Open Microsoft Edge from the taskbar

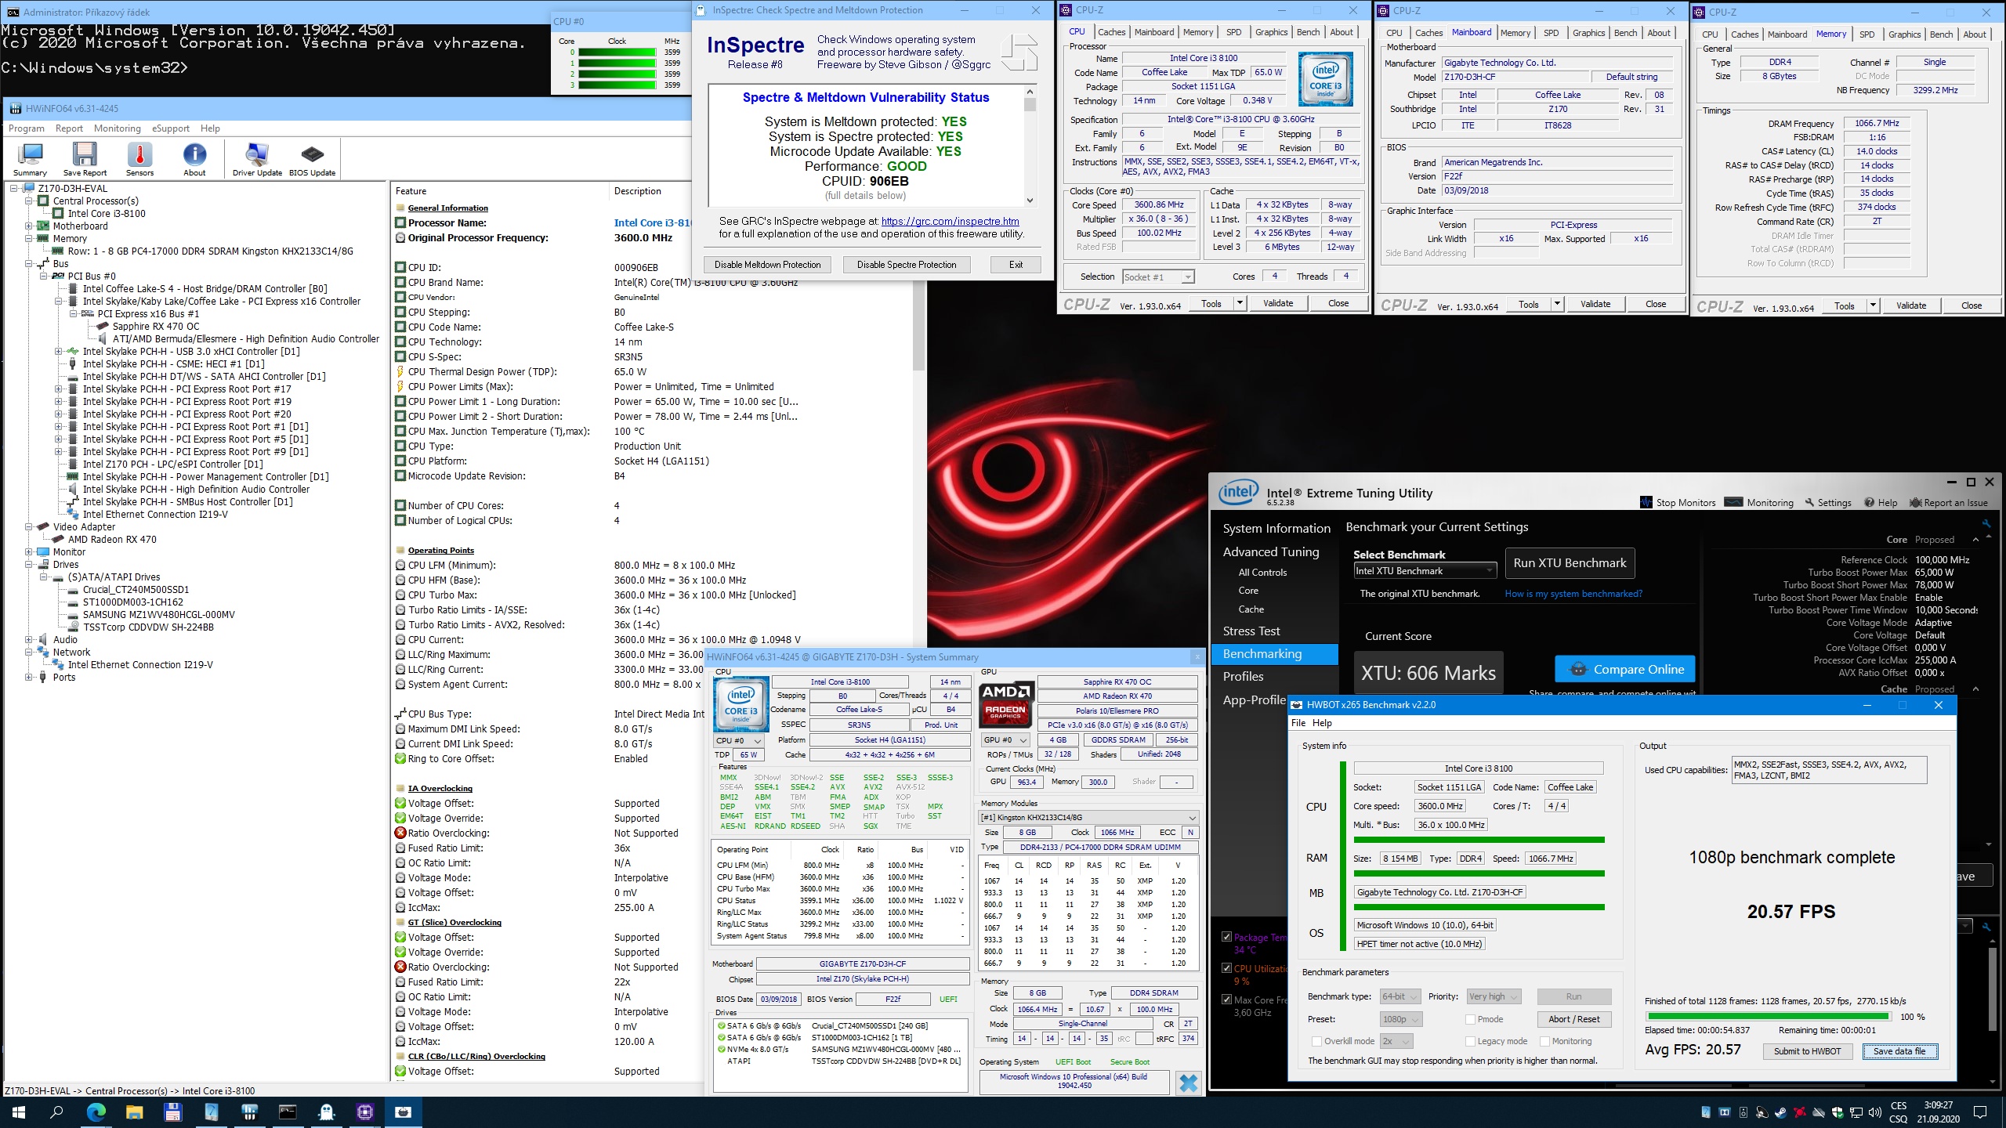pyautogui.click(x=96, y=1112)
